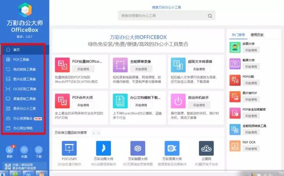Start using PDF合并大师
The image size is (284, 176).
[x=83, y=105]
